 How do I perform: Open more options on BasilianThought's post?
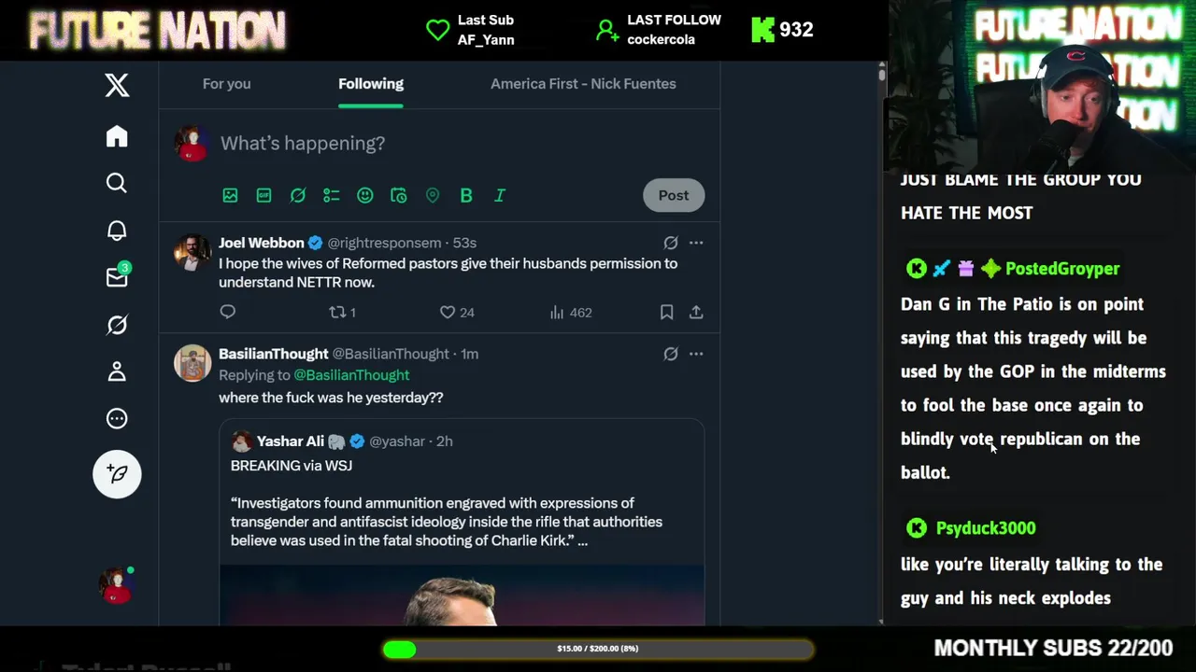point(696,354)
